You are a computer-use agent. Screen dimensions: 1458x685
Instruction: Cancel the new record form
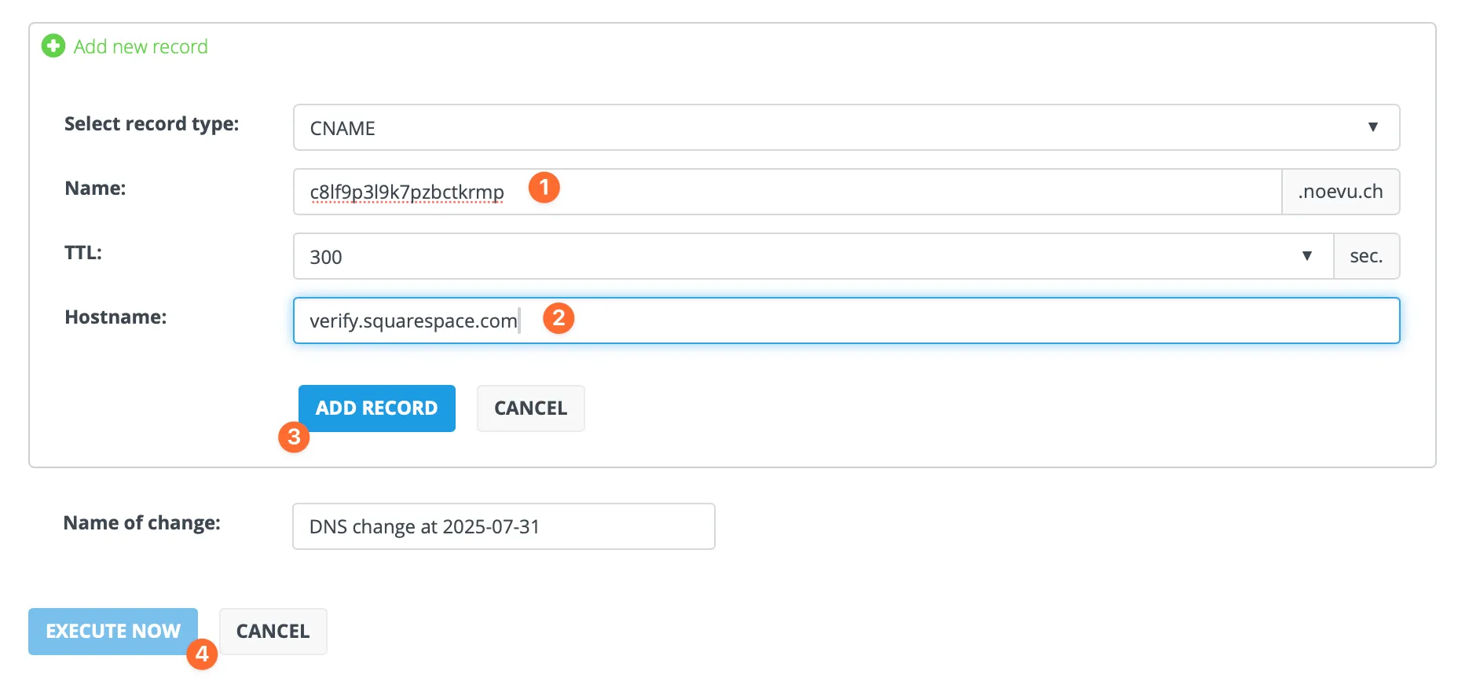pyautogui.click(x=530, y=408)
